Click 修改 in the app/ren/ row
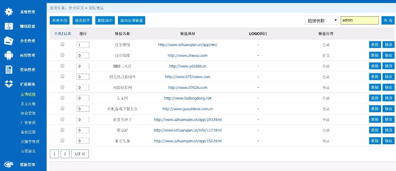This screenshot has height=171, width=396. [389, 45]
